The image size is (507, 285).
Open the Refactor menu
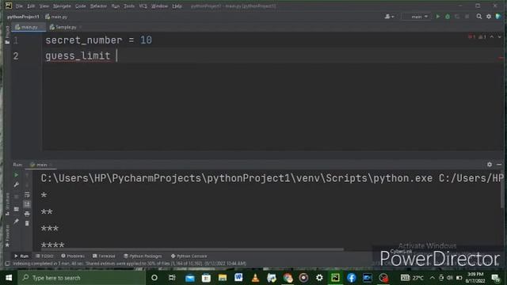coord(98,6)
